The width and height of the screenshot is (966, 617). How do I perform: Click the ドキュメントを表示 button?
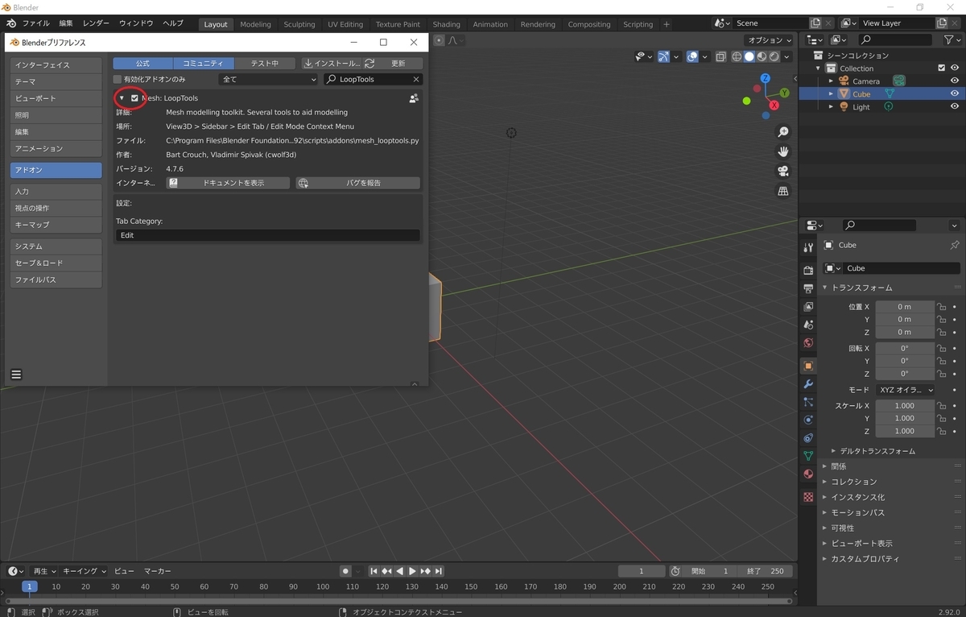[228, 183]
